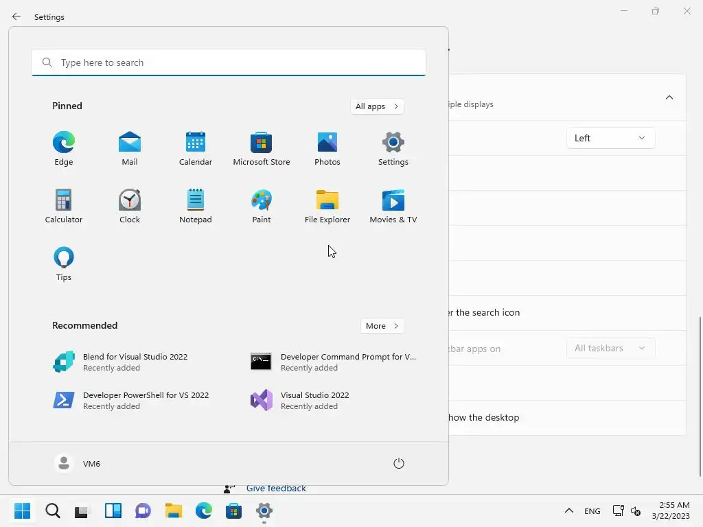Open taskbar Search icon
Screen dimensions: 703x527
point(52,511)
